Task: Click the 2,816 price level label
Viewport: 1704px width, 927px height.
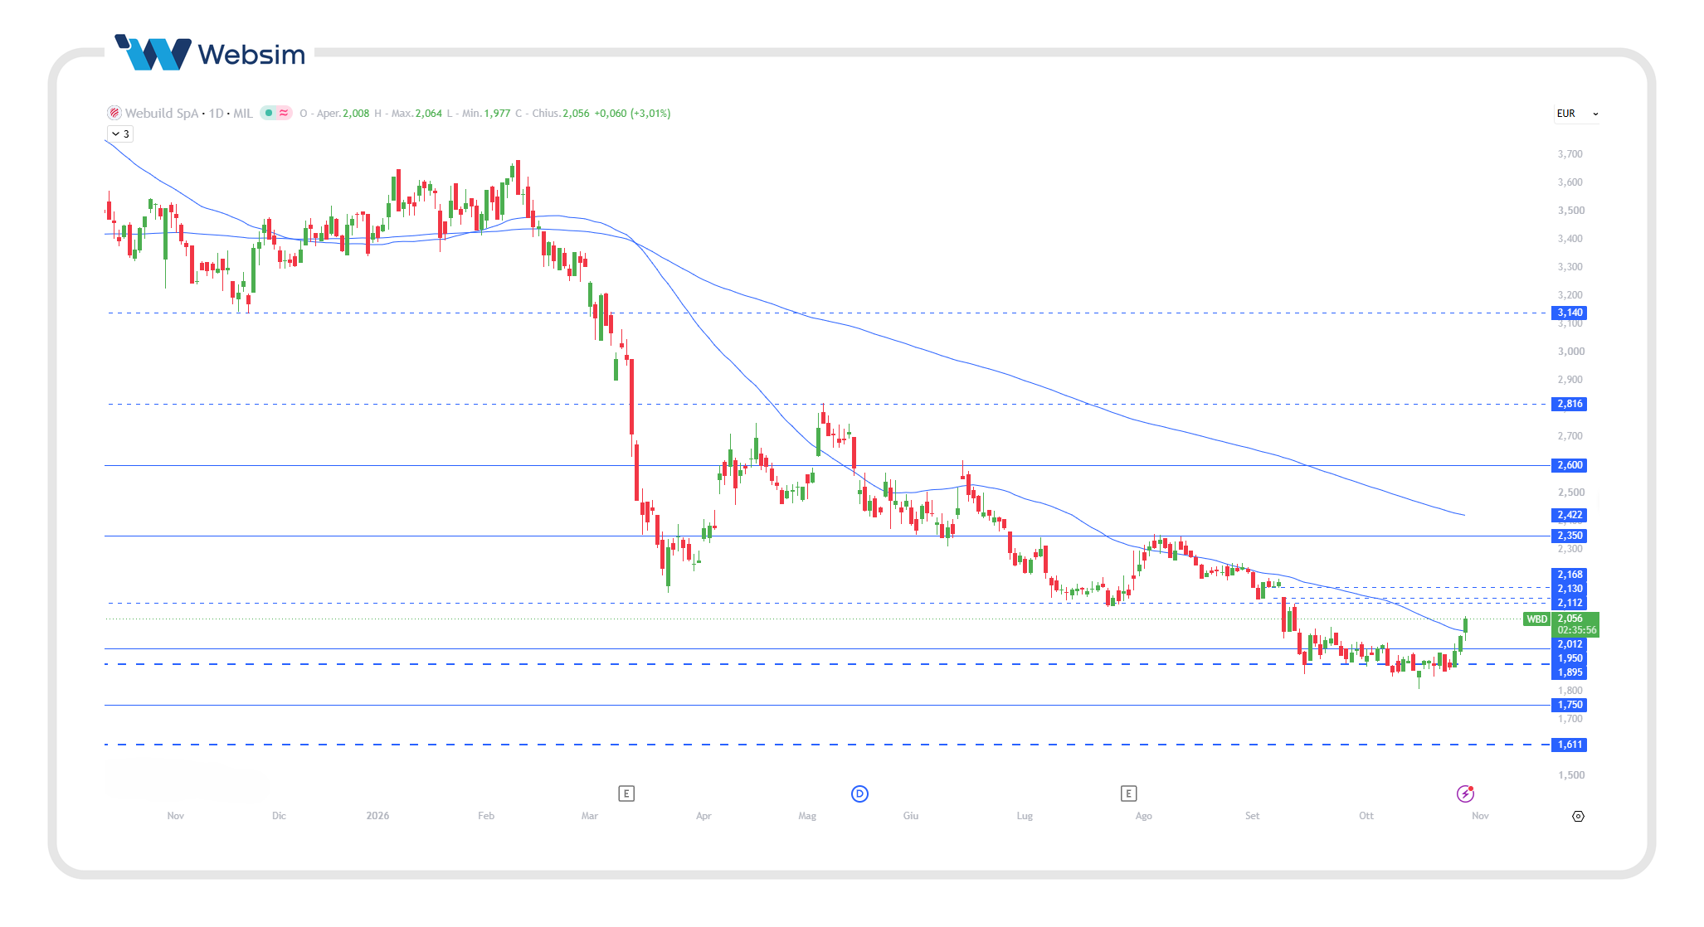Action: (1569, 404)
